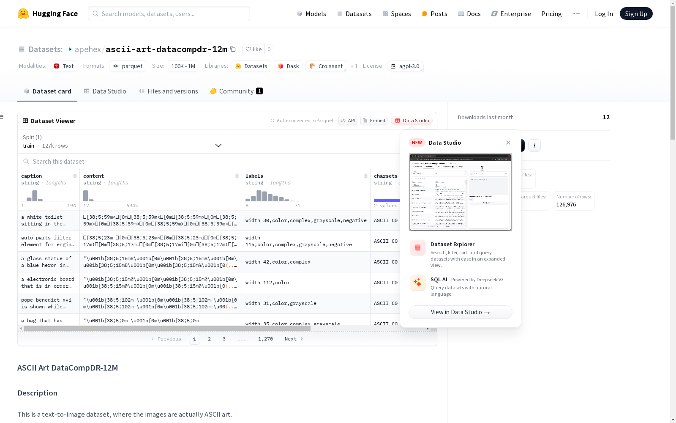Click the 100K - 1M size tag
The width and height of the screenshot is (676, 423).
tap(183, 66)
